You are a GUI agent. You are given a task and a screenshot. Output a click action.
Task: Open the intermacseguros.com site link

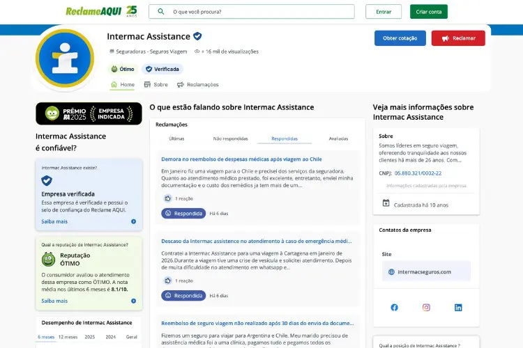pos(426,271)
